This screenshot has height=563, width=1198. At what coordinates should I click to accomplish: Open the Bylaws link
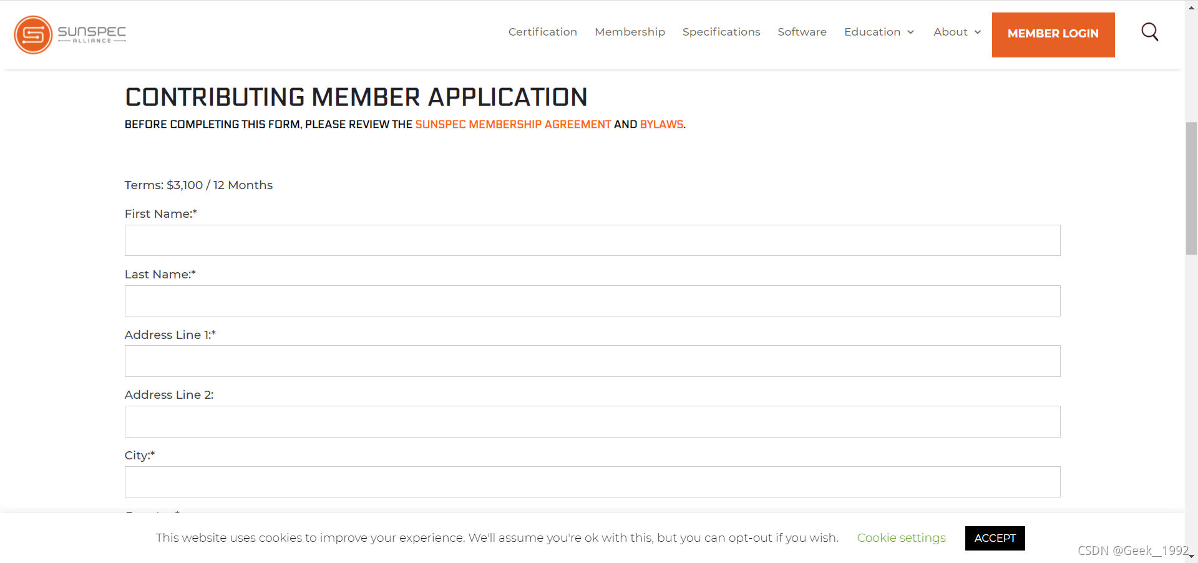coord(661,124)
